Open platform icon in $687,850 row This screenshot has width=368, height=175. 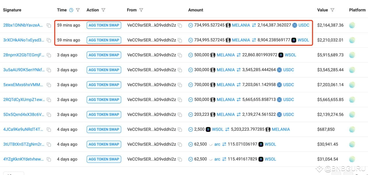(352, 129)
